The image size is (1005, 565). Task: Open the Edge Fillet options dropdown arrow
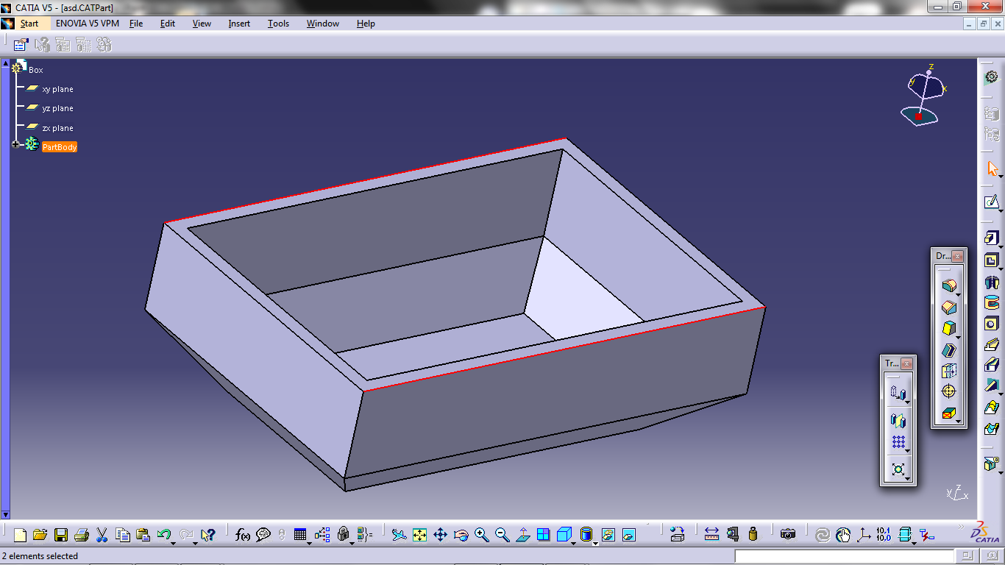click(958, 294)
